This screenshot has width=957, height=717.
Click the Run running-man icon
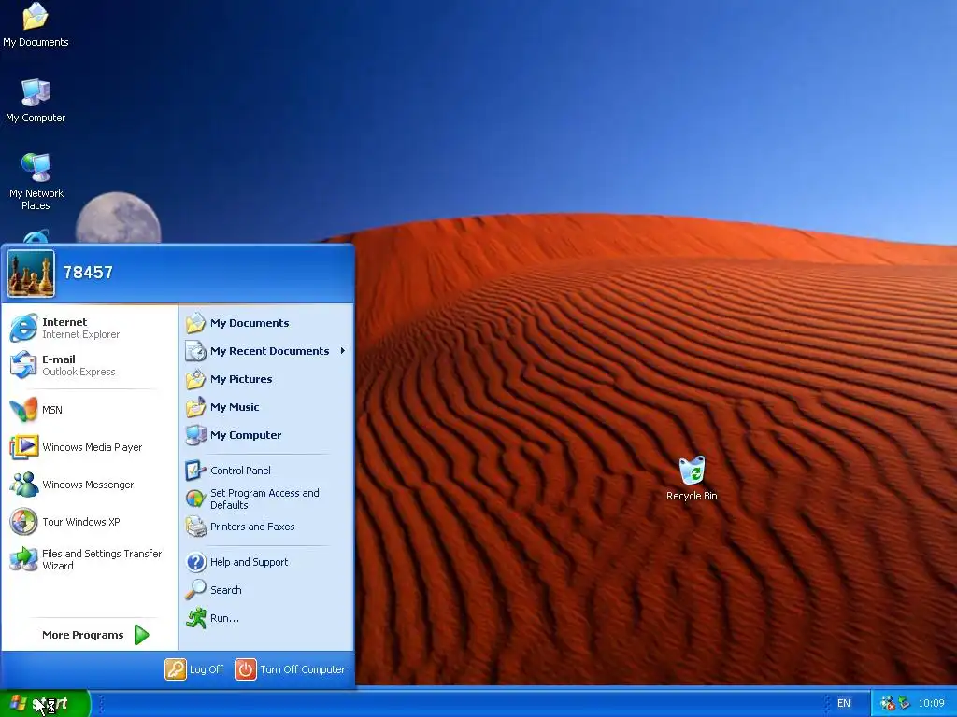click(195, 618)
